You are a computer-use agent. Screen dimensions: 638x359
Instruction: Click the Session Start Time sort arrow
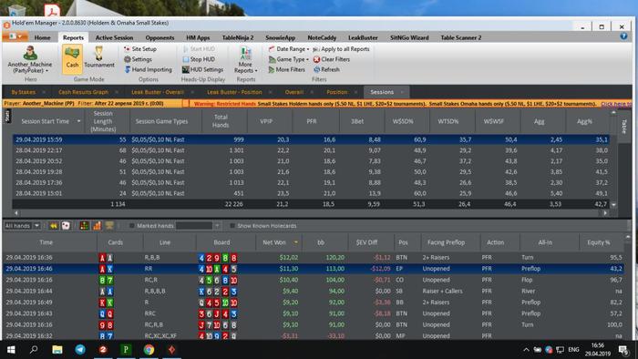pyautogui.click(x=78, y=121)
